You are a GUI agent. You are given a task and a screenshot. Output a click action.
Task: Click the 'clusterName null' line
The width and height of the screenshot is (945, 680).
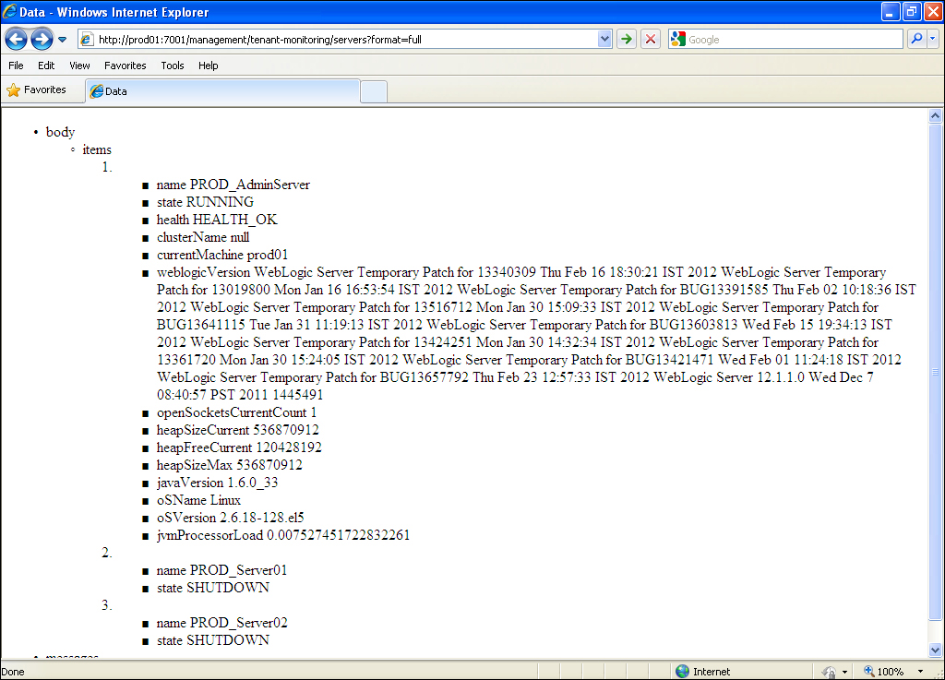tap(203, 237)
